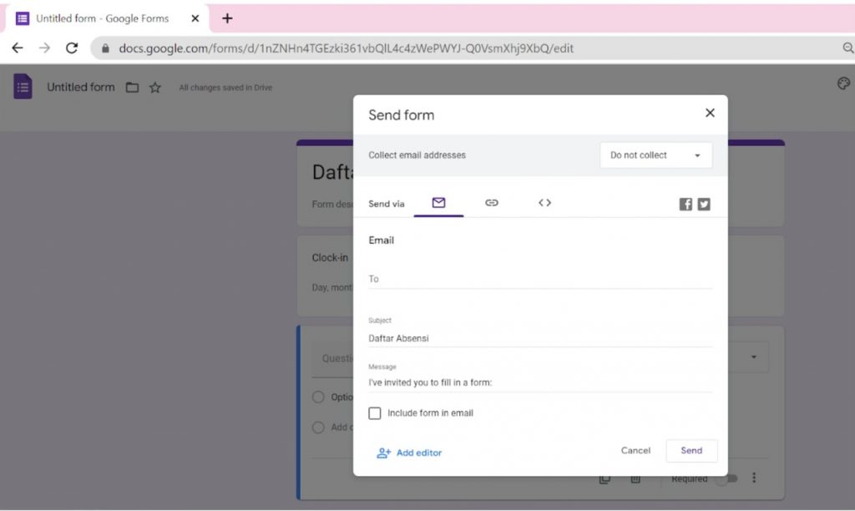This screenshot has height=511, width=855.
Task: Check the Include form in email box
Action: tap(375, 412)
